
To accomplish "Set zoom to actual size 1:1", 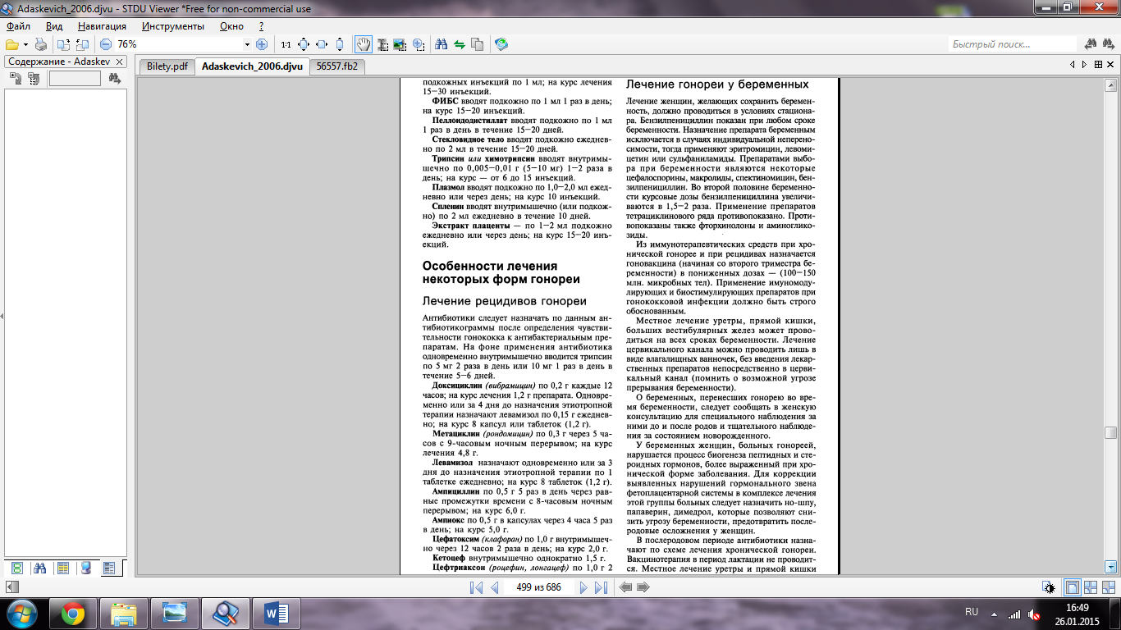I will tap(286, 44).
